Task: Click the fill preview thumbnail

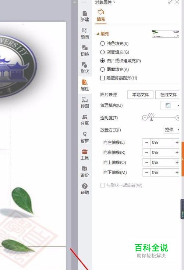Action: [166, 34]
